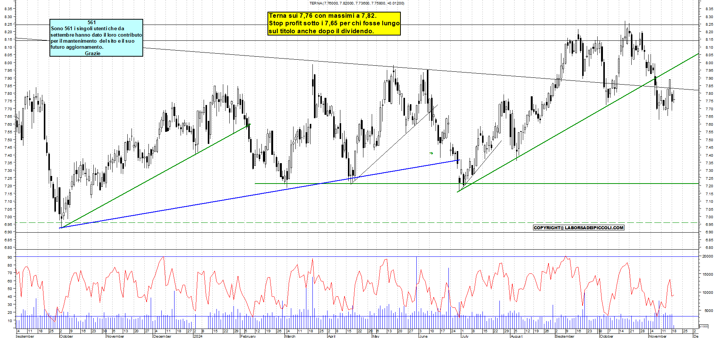714x338 pixels.
Task: Click the 'December' month label on time axis
Action: point(162,336)
